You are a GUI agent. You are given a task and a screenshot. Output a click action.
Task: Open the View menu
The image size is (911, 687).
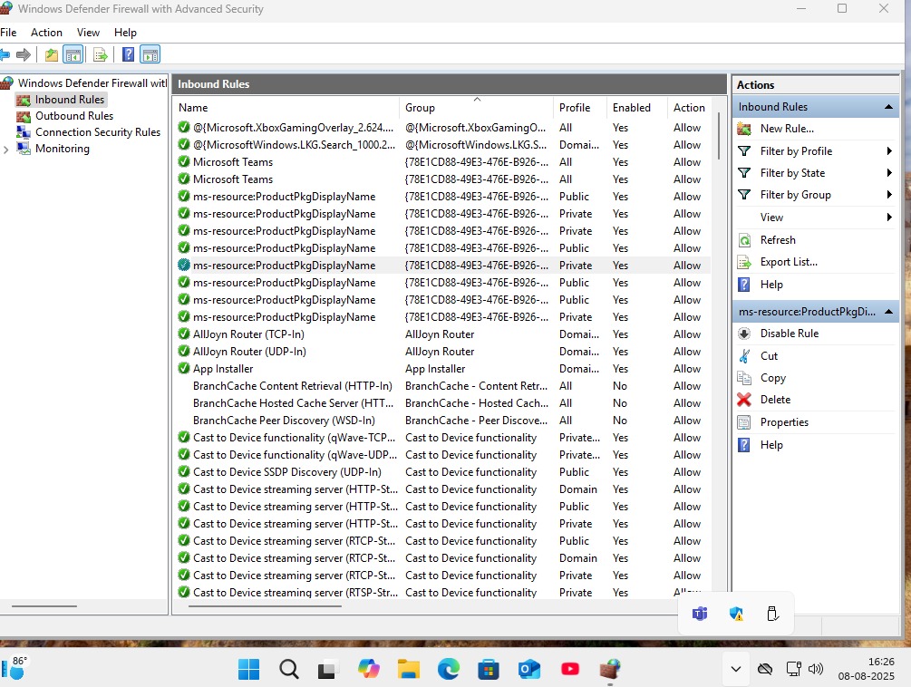pyautogui.click(x=88, y=33)
